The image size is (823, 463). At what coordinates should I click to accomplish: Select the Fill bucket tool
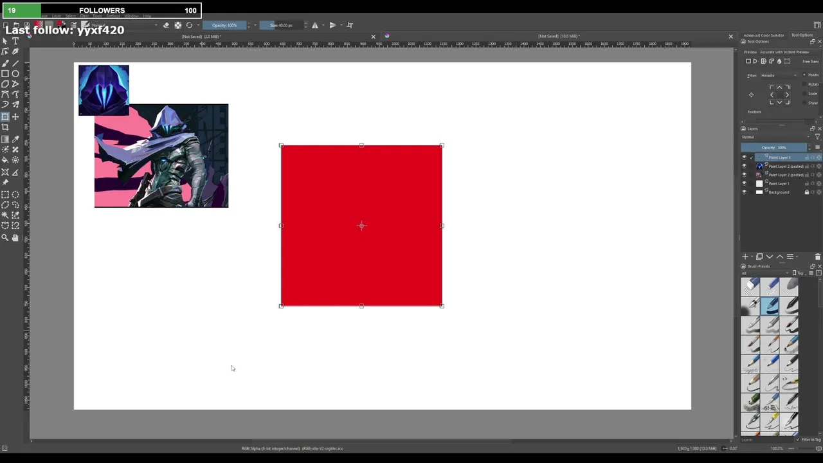pos(5,160)
